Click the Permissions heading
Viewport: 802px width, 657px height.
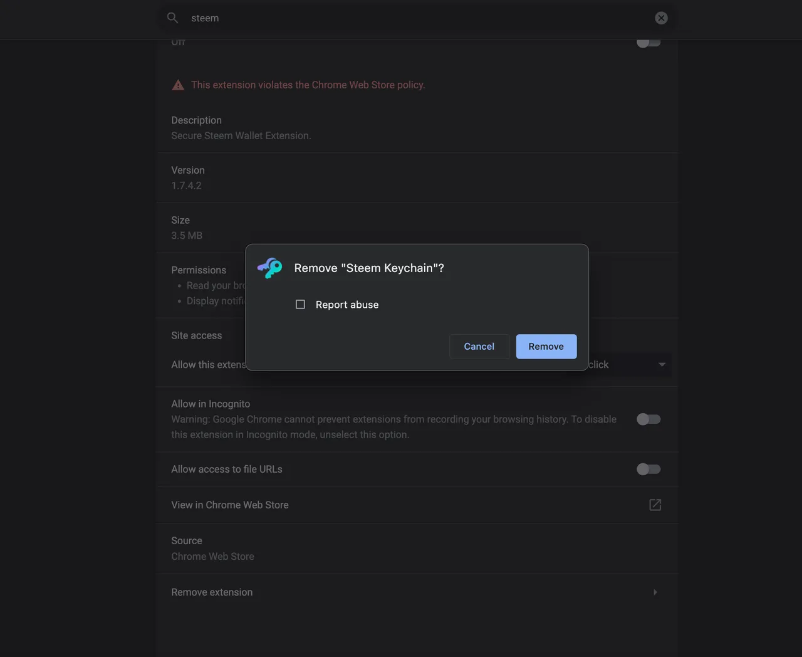[199, 270]
